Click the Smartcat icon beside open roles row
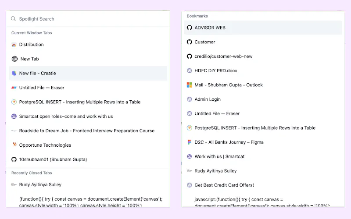 [14, 116]
